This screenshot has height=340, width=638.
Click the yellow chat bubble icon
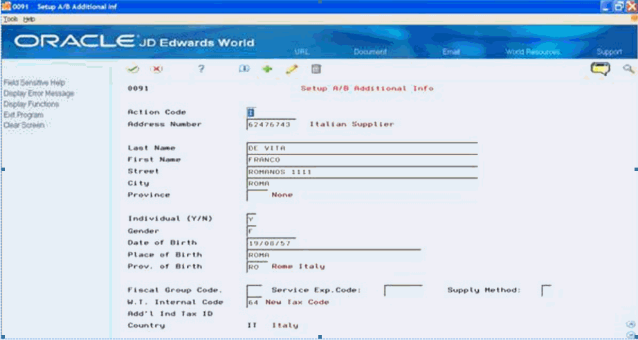601,69
